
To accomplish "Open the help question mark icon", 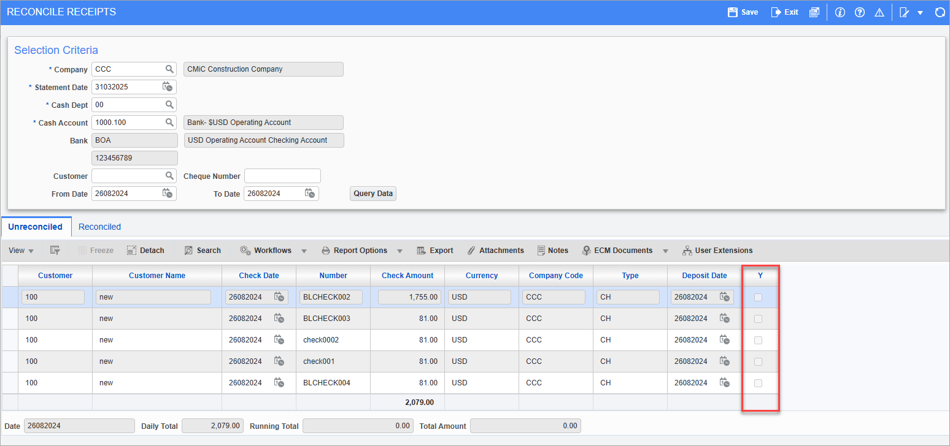I will (860, 12).
